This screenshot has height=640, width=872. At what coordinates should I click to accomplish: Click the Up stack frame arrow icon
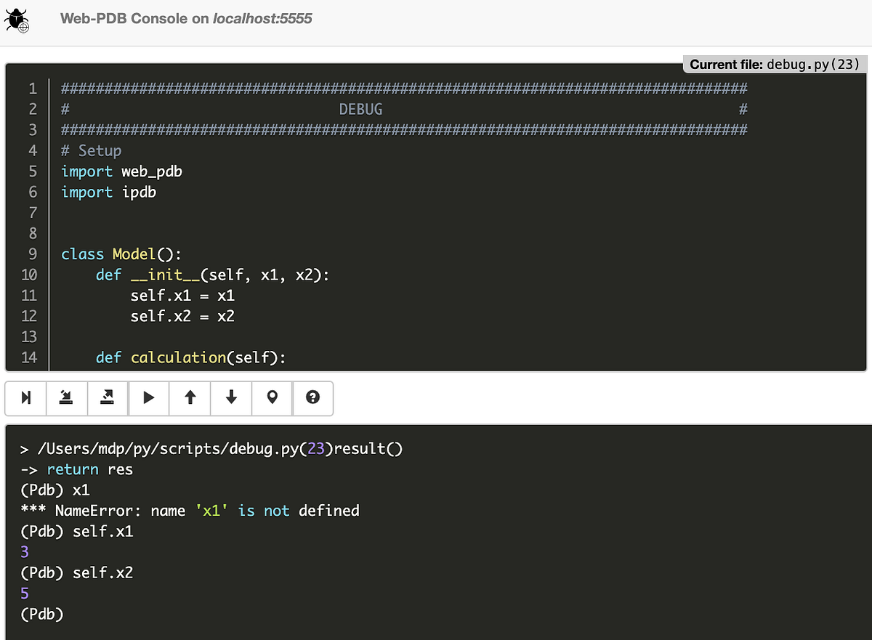point(190,397)
